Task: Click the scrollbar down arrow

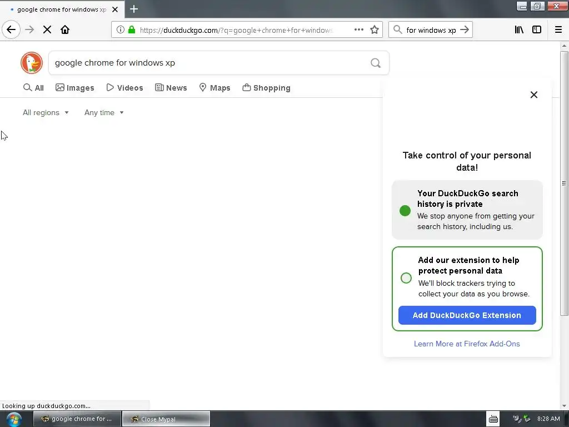Action: [x=564, y=406]
